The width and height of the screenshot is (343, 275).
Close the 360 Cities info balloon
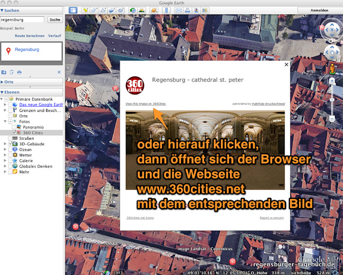point(286,64)
